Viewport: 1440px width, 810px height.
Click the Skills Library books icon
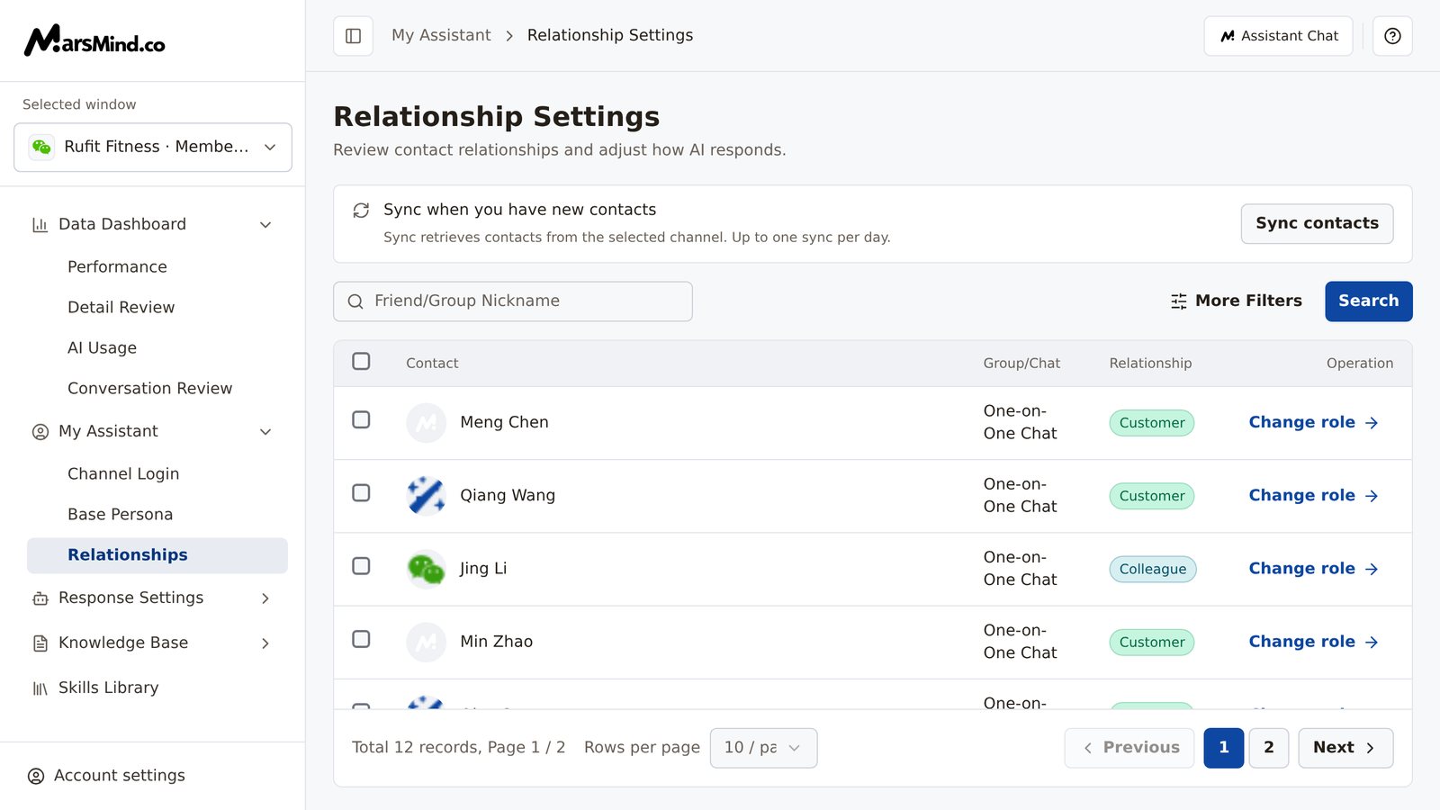[x=40, y=688]
